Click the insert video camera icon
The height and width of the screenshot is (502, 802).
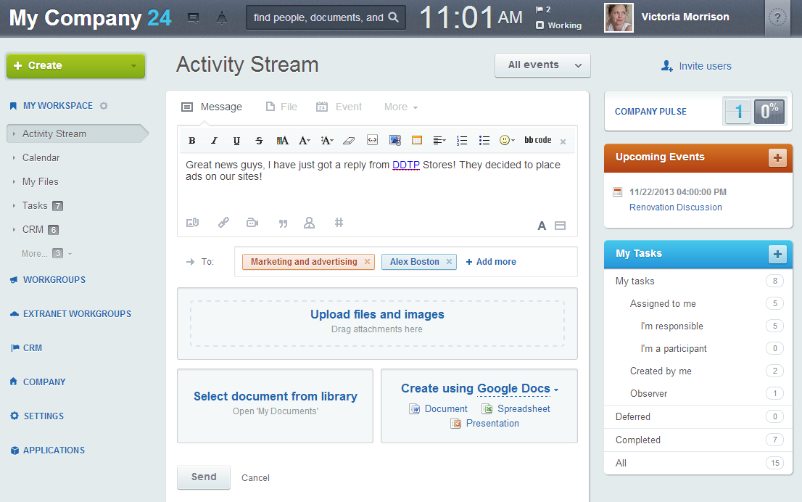pyautogui.click(x=252, y=223)
